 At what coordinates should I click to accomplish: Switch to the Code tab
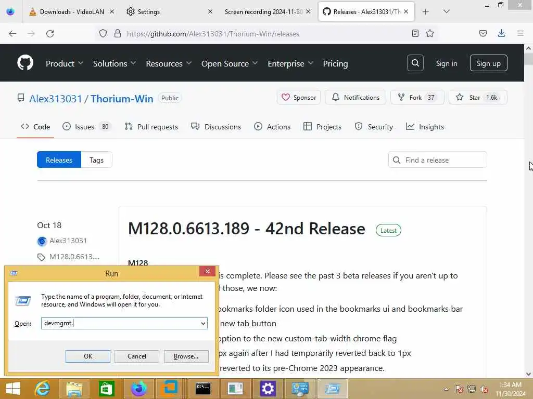click(x=35, y=127)
